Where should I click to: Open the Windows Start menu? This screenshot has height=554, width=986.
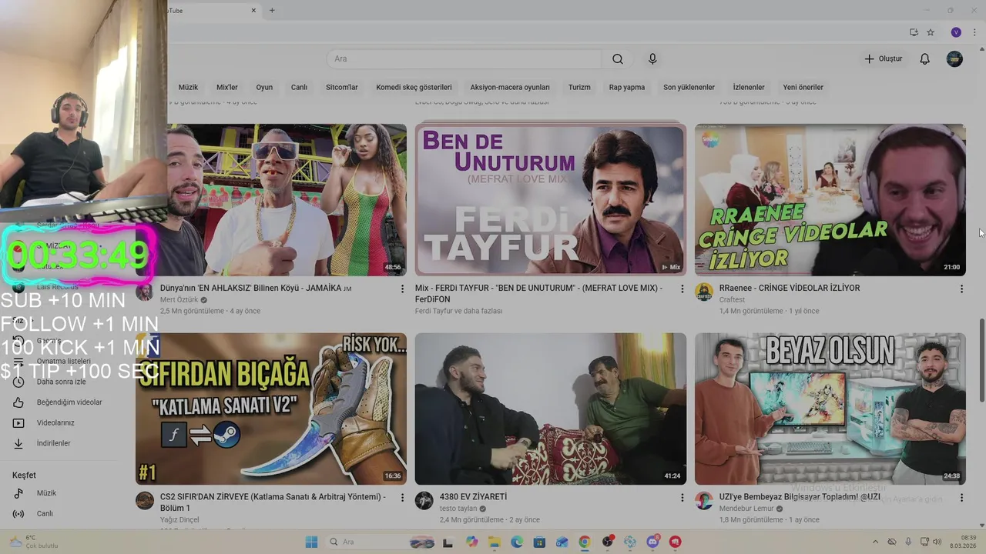(x=311, y=542)
